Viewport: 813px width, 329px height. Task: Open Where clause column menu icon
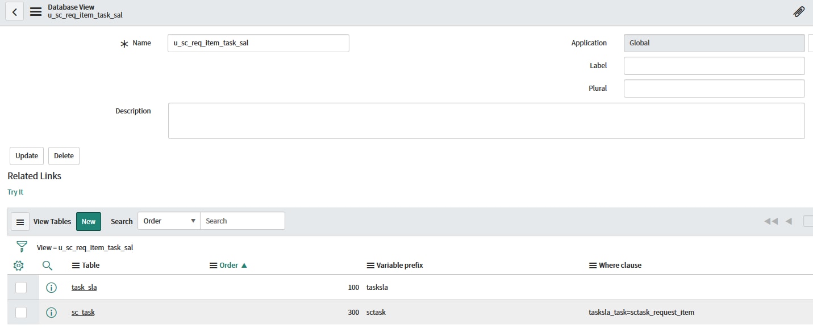click(593, 265)
